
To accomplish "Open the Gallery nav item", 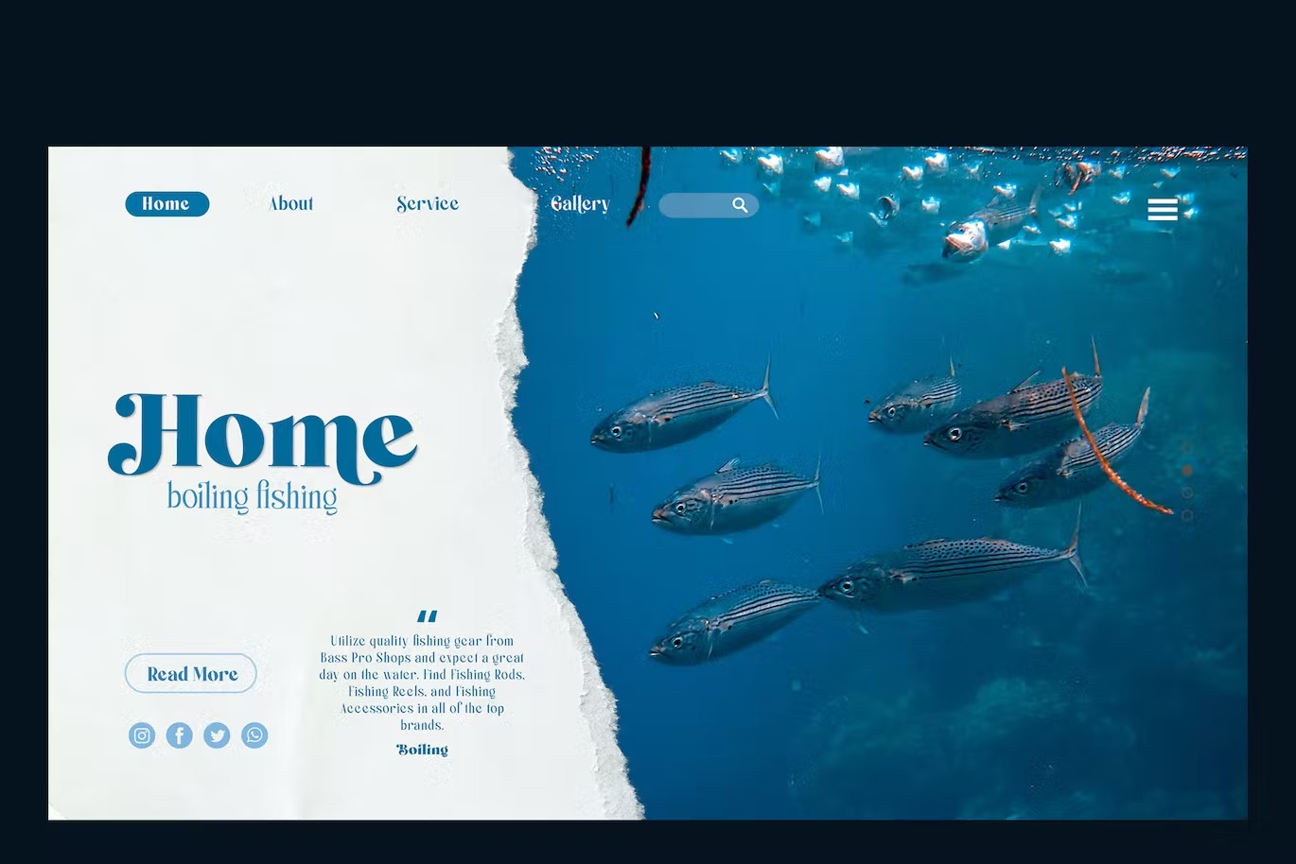I will tap(580, 204).
